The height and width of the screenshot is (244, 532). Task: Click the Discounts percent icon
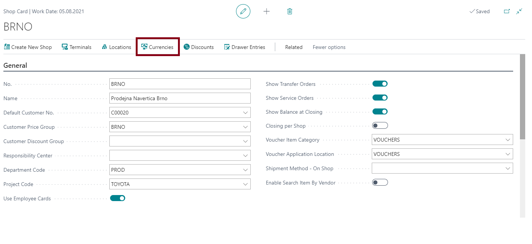point(187,47)
